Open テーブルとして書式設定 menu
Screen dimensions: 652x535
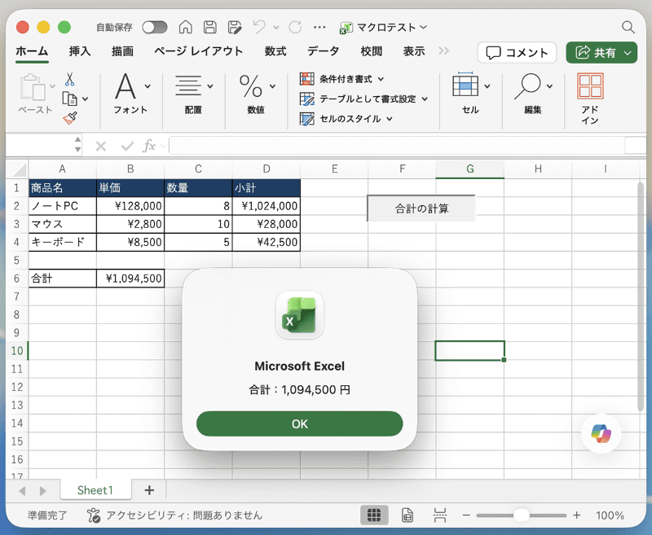(363, 99)
